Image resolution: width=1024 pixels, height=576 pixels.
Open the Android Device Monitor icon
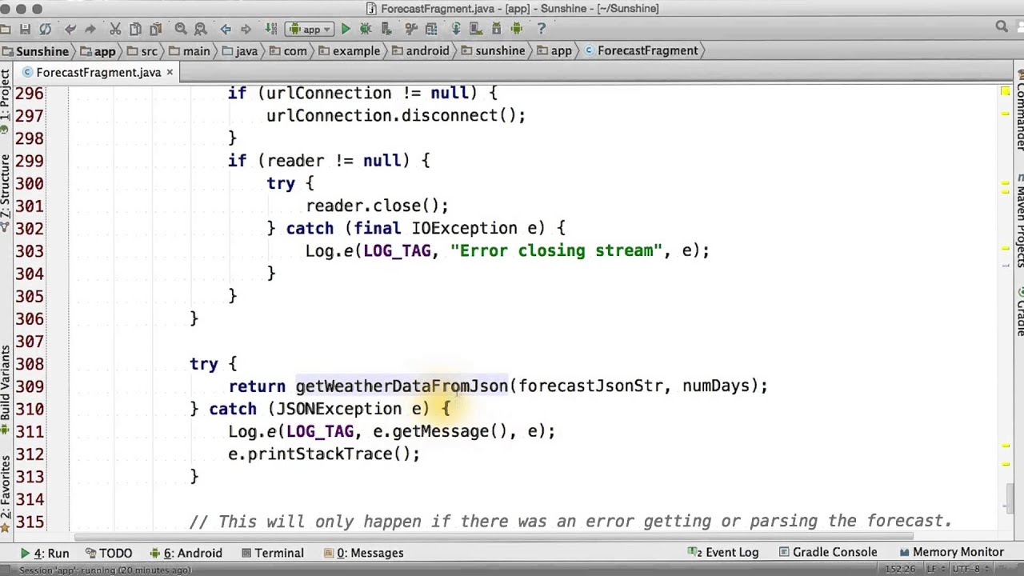click(516, 29)
